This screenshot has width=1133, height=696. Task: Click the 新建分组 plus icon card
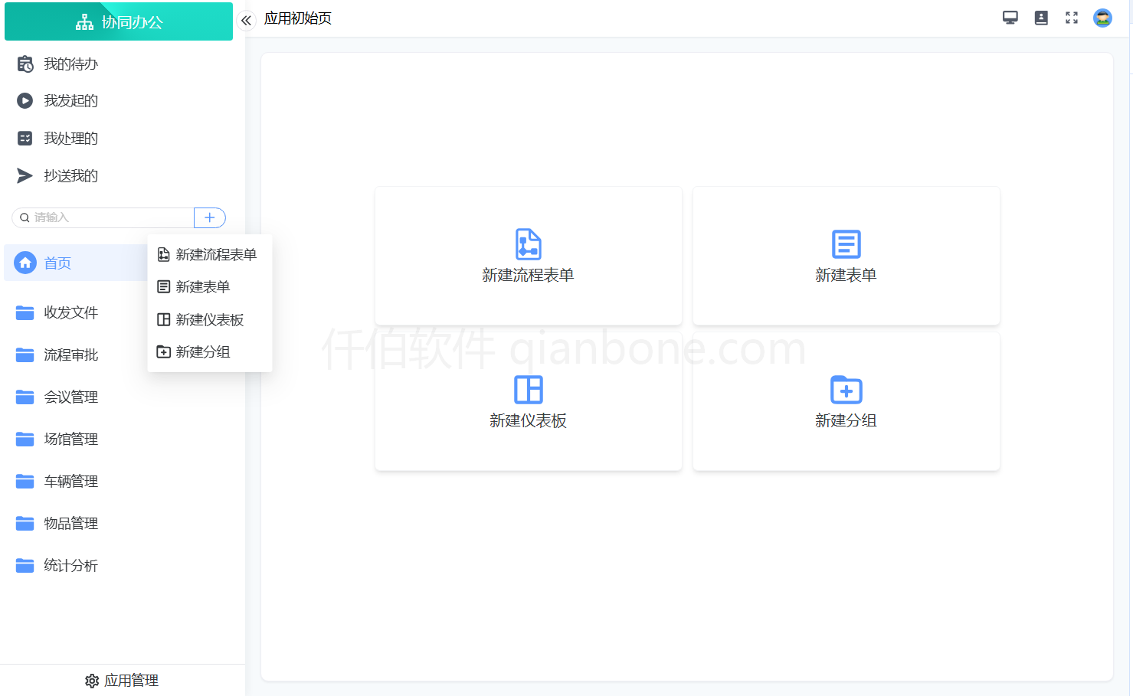coord(846,390)
